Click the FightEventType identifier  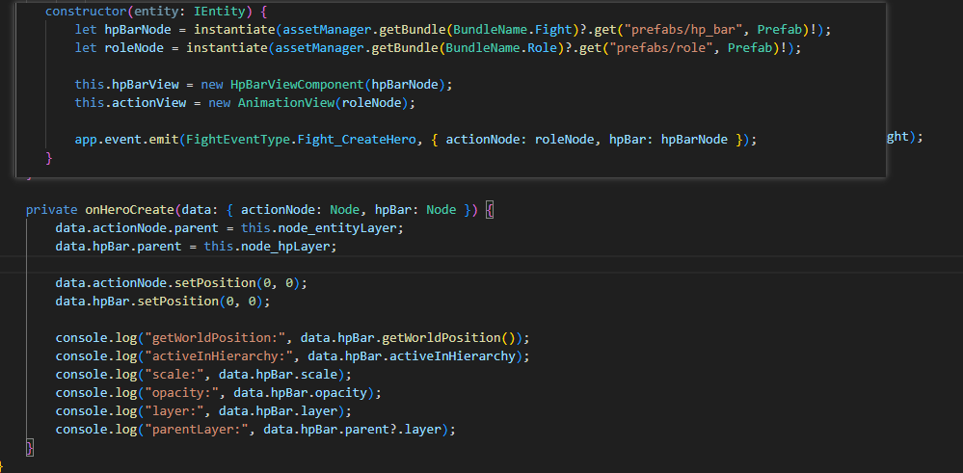point(239,140)
